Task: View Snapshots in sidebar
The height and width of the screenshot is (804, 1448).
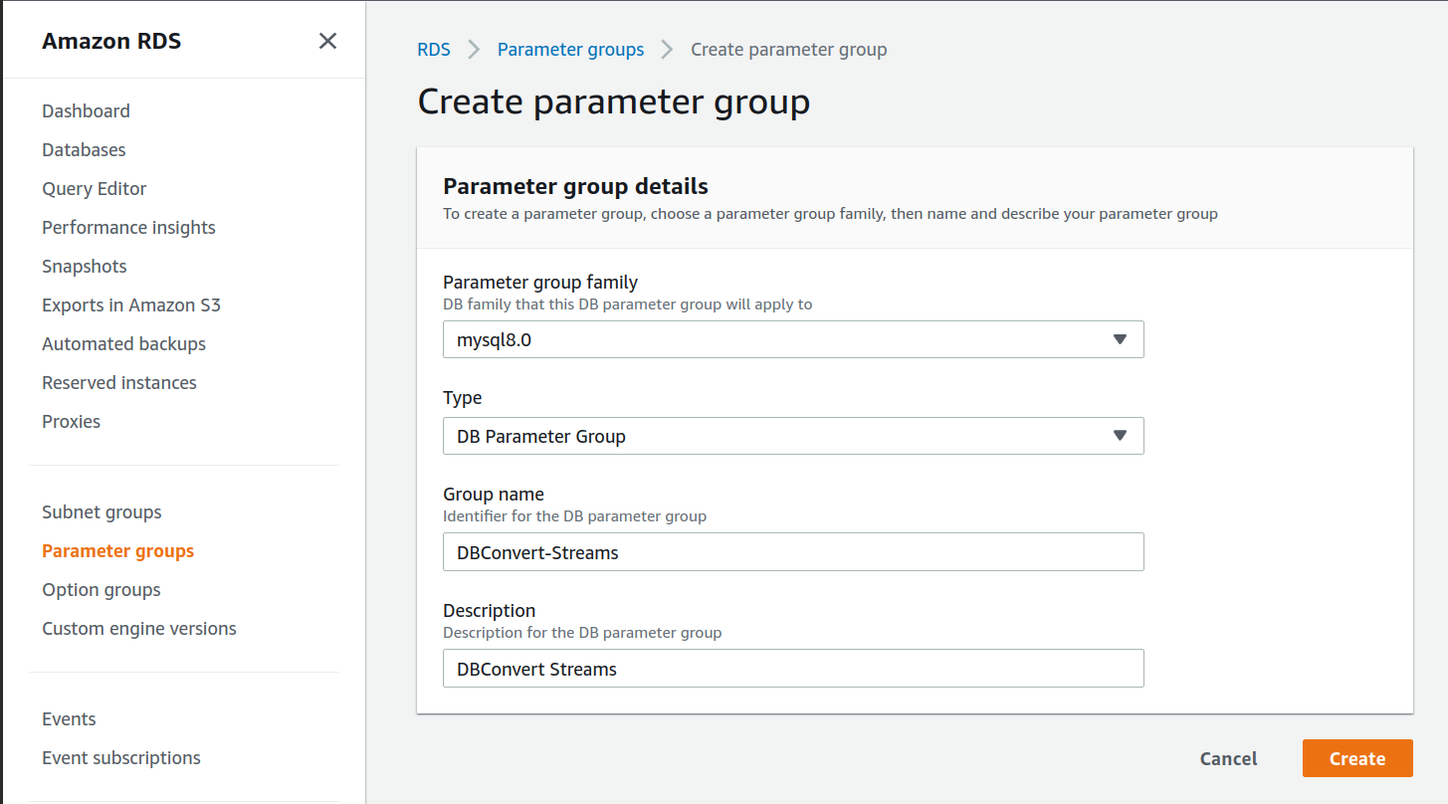Action: click(x=85, y=266)
